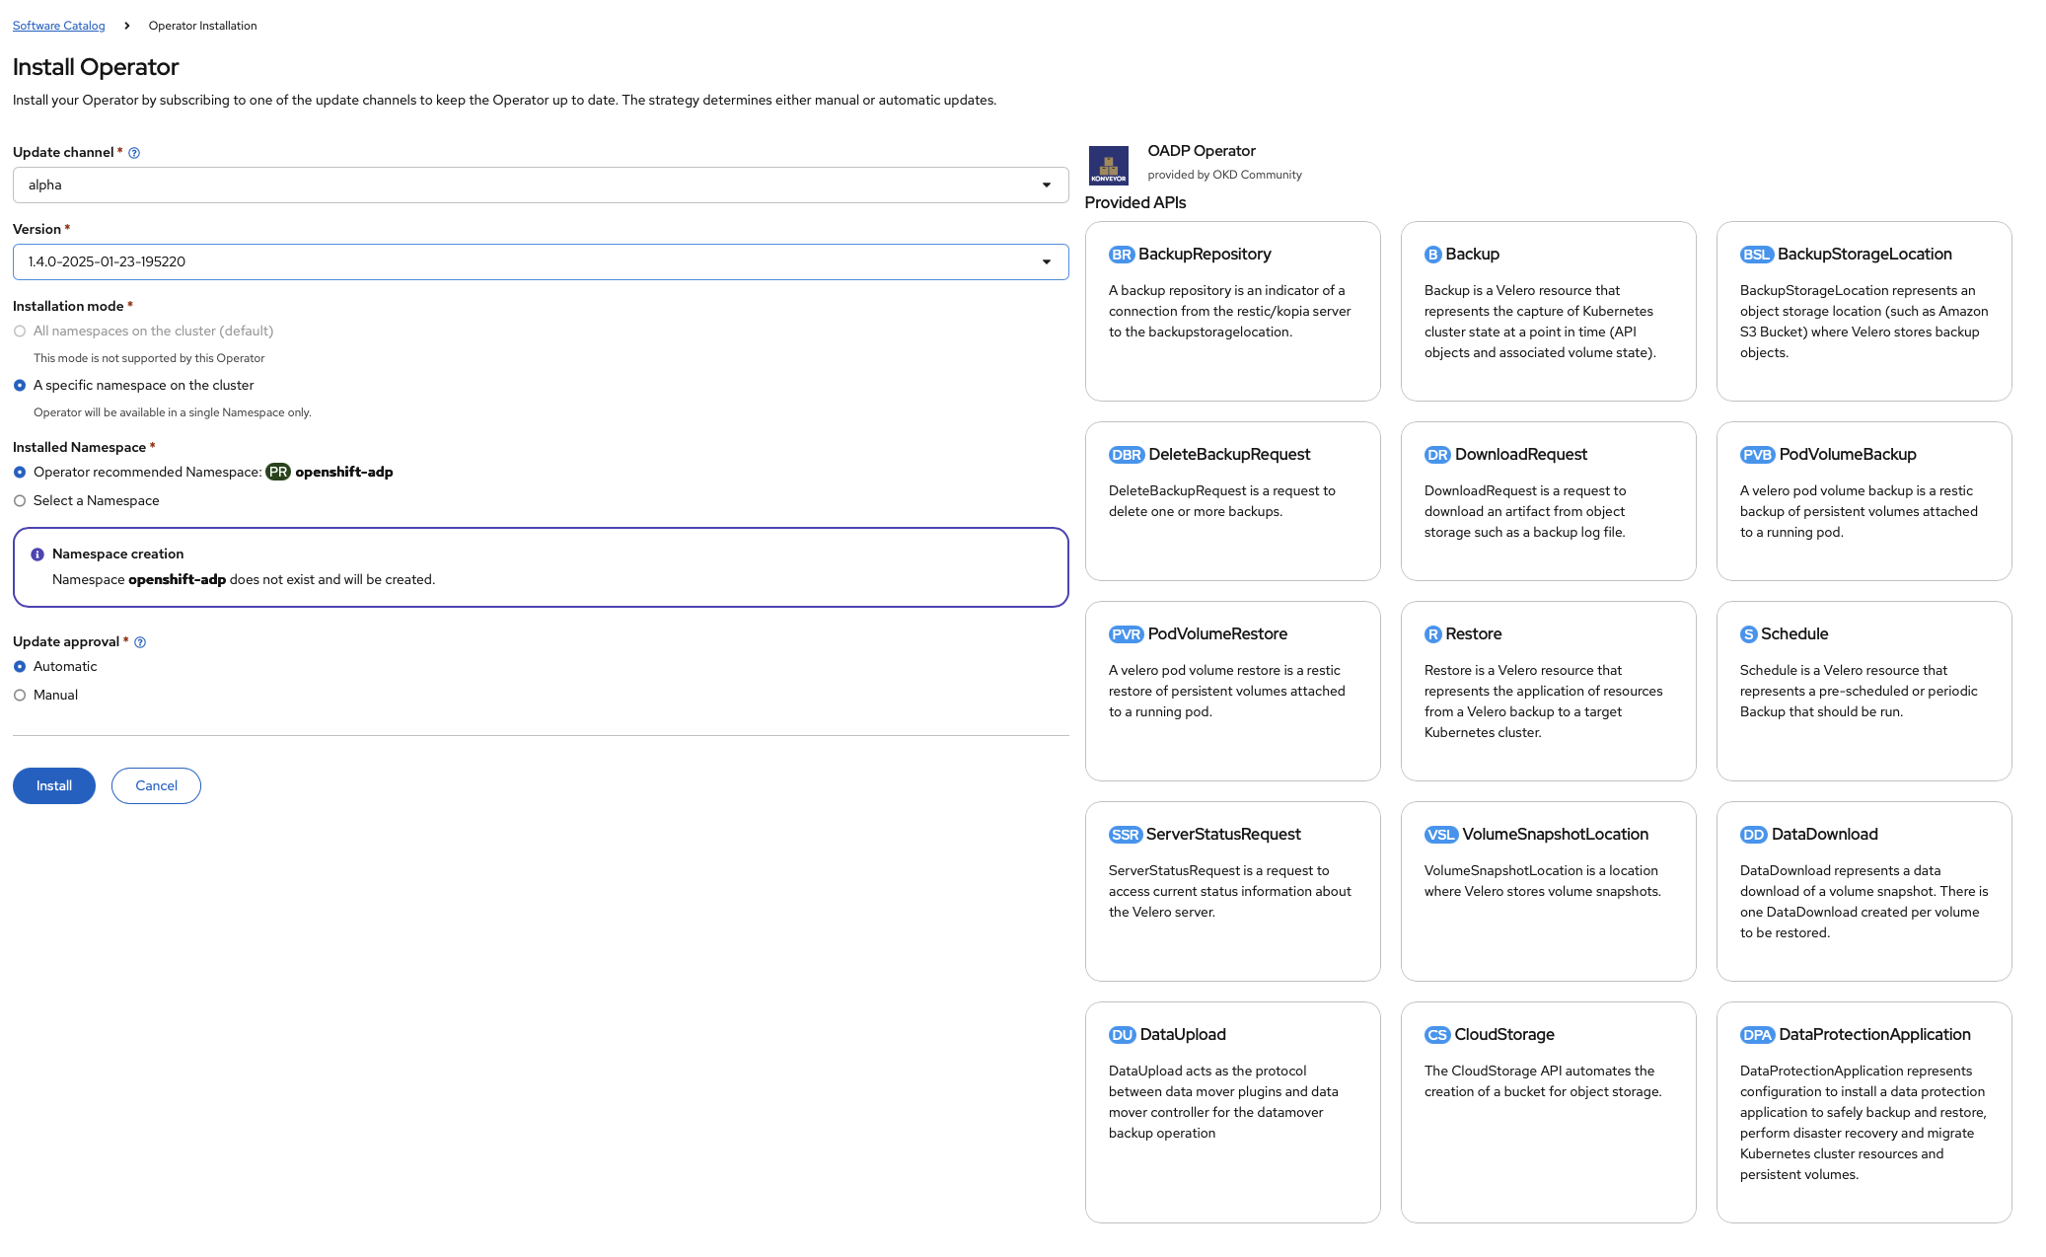Open the Update channel alpha dropdown
This screenshot has height=1257, width=2046.
pos(540,185)
